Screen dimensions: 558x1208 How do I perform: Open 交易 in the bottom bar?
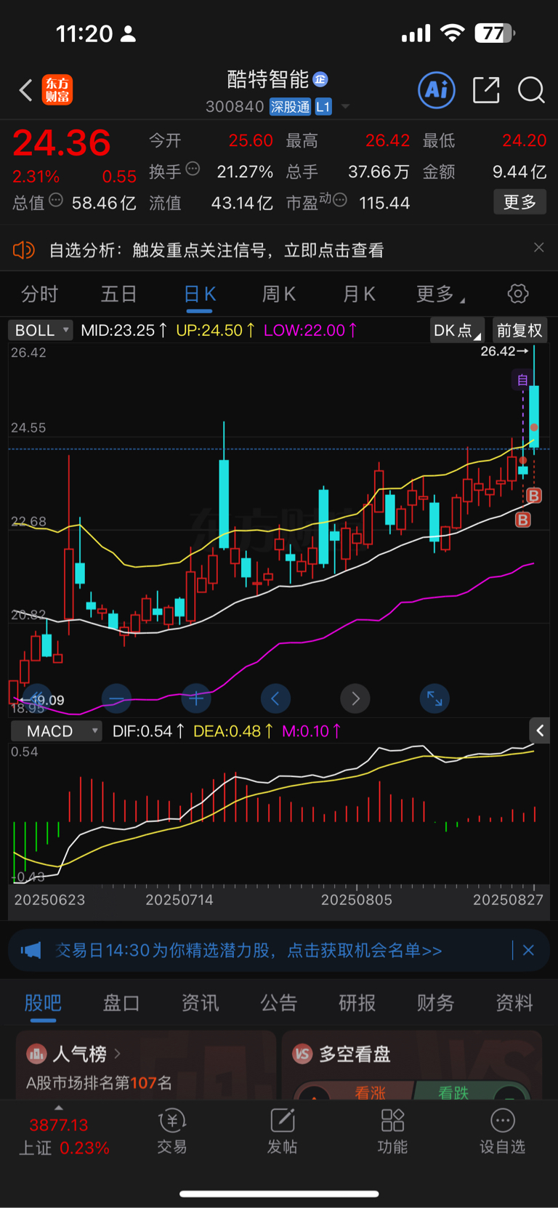[172, 1132]
